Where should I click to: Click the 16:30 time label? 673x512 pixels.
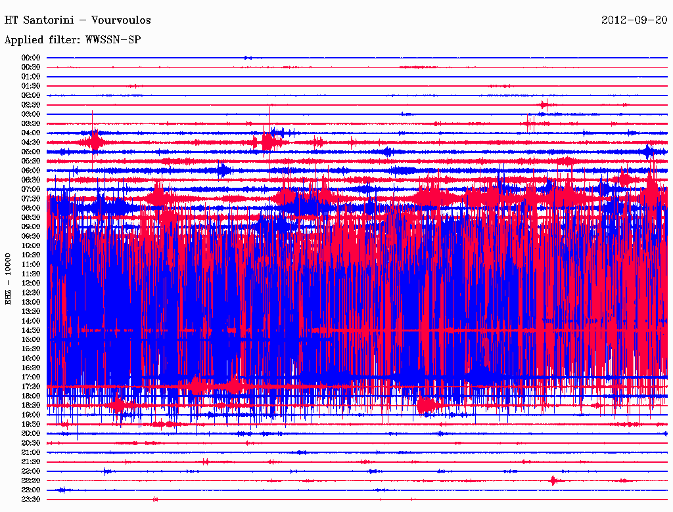point(31,368)
